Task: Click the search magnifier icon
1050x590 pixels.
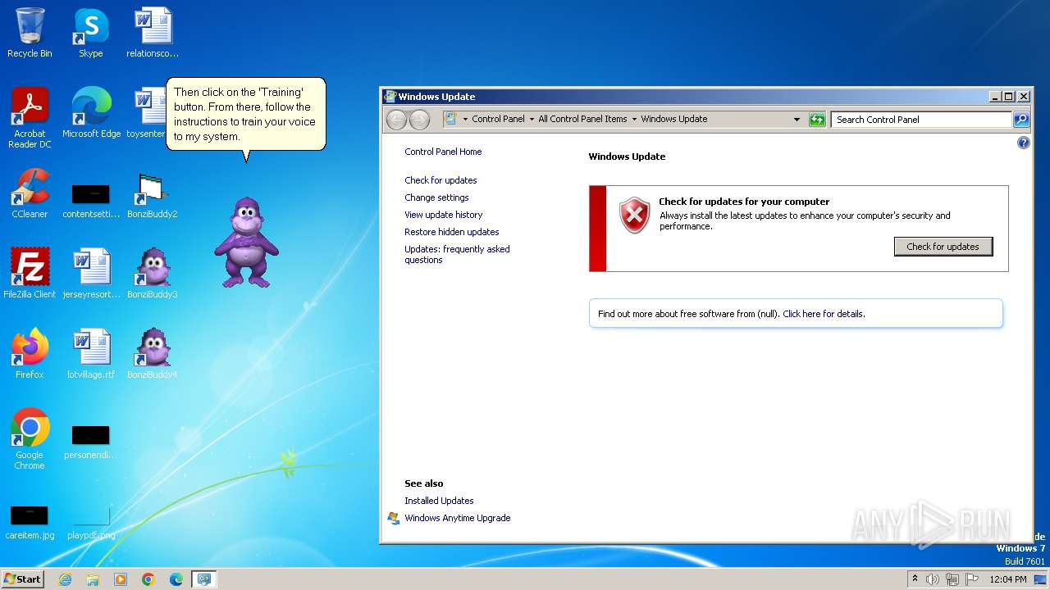Action: click(x=1021, y=120)
